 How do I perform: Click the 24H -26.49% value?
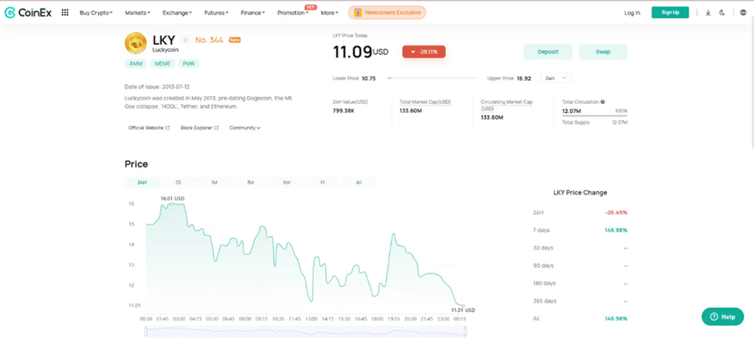tap(616, 212)
